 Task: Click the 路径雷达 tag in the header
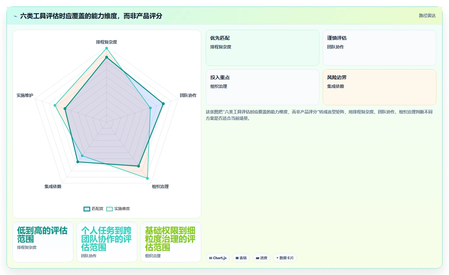tap(427, 16)
